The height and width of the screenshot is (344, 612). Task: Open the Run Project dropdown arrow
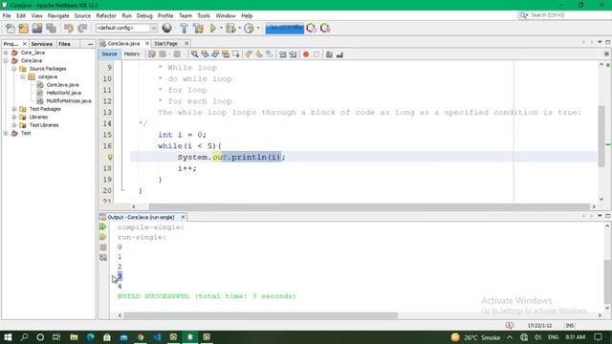(x=221, y=28)
